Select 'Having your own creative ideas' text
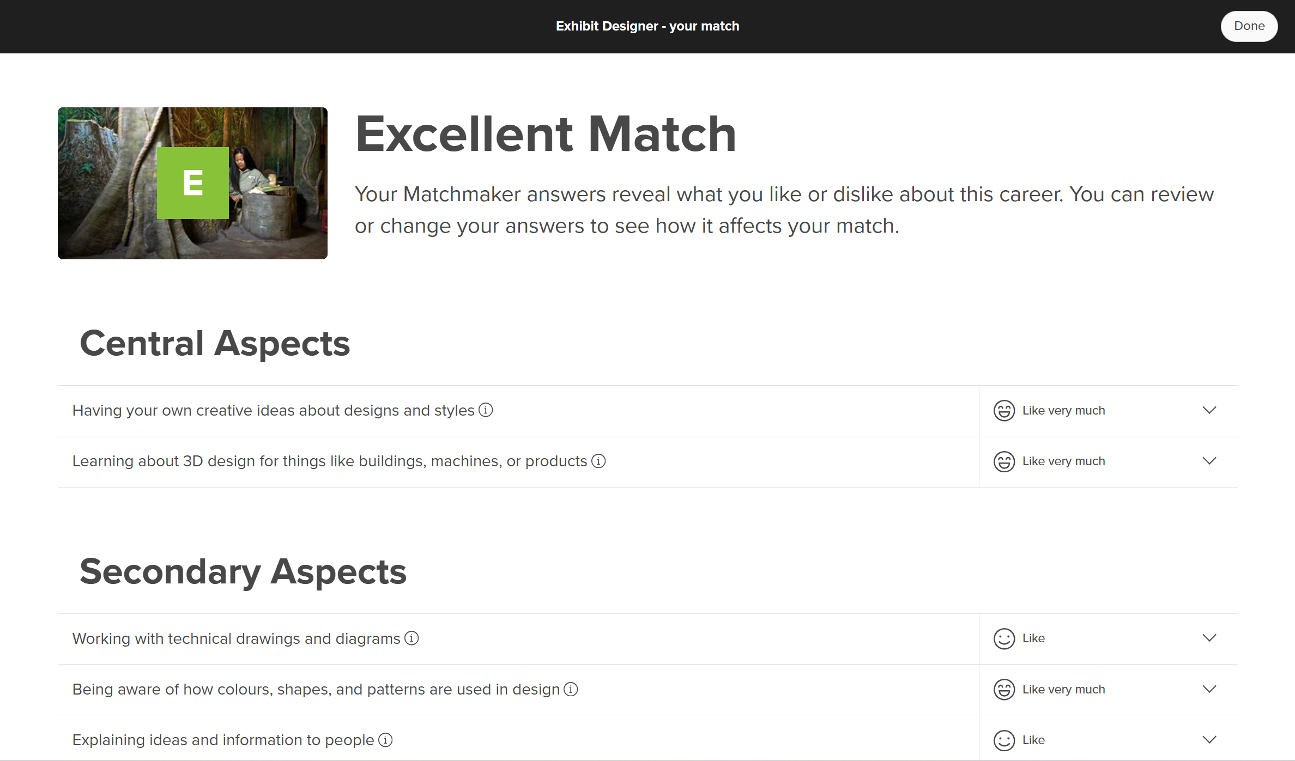 pyautogui.click(x=273, y=411)
